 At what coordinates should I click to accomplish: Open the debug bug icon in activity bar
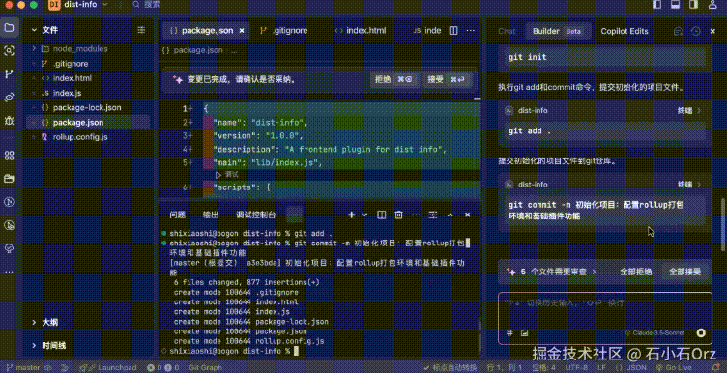9,121
